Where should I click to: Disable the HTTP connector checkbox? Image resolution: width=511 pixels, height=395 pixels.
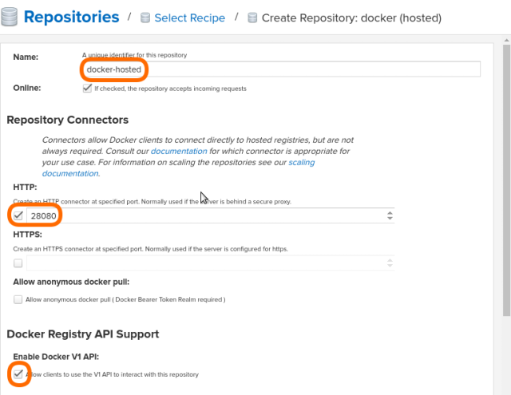coord(18,215)
